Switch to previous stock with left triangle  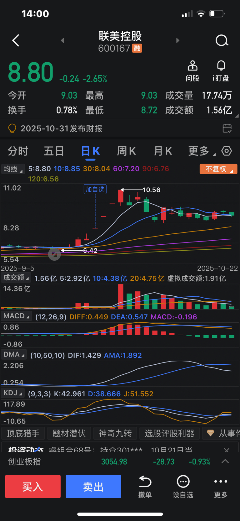62,40
